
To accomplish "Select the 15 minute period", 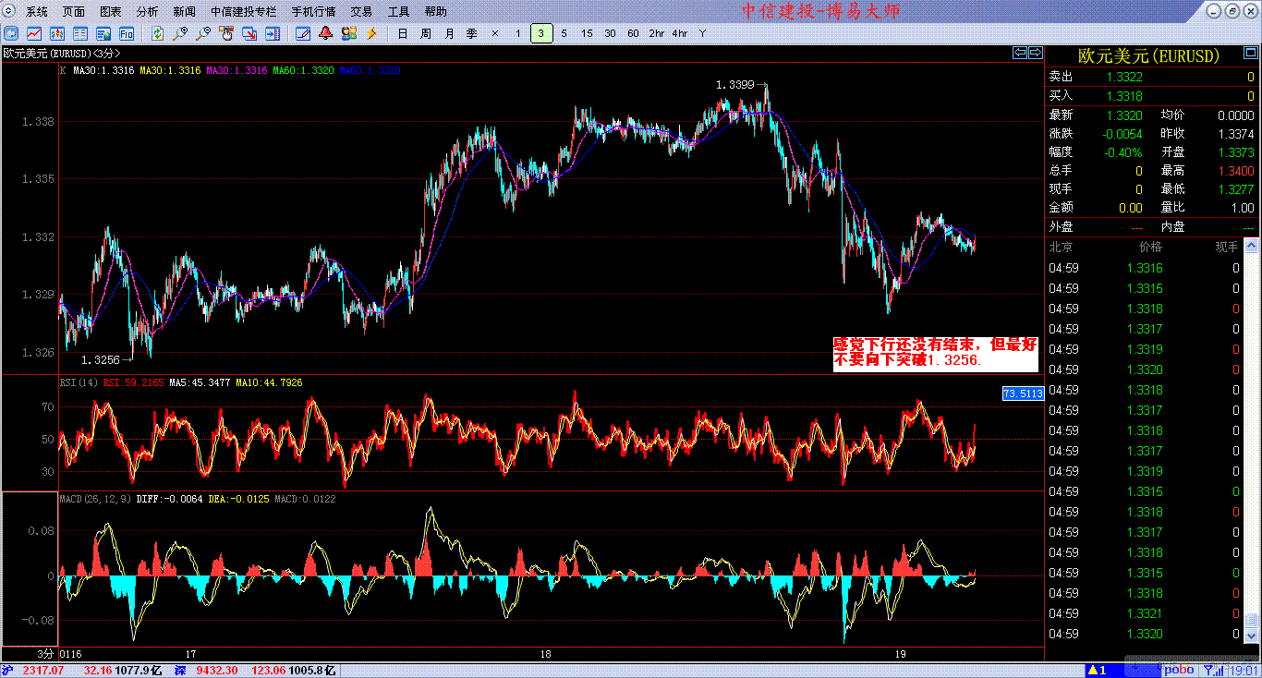I will click(x=588, y=34).
